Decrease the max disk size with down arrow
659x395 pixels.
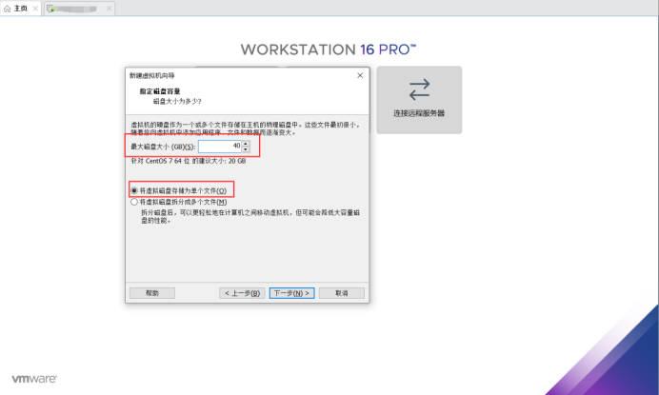click(x=246, y=149)
